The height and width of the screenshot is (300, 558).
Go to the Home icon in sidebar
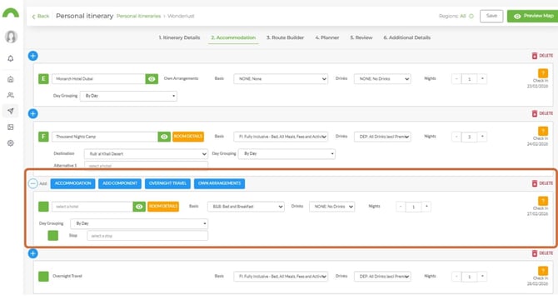(x=11, y=79)
